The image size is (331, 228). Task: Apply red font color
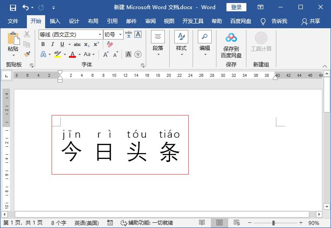coord(72,54)
